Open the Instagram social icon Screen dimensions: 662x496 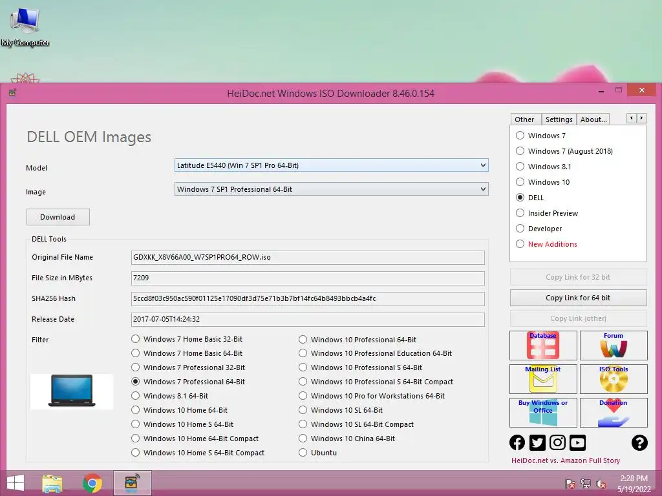coord(557,442)
